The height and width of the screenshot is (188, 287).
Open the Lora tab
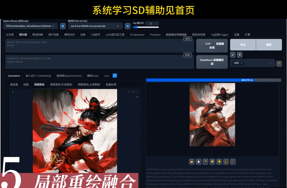click(106, 76)
